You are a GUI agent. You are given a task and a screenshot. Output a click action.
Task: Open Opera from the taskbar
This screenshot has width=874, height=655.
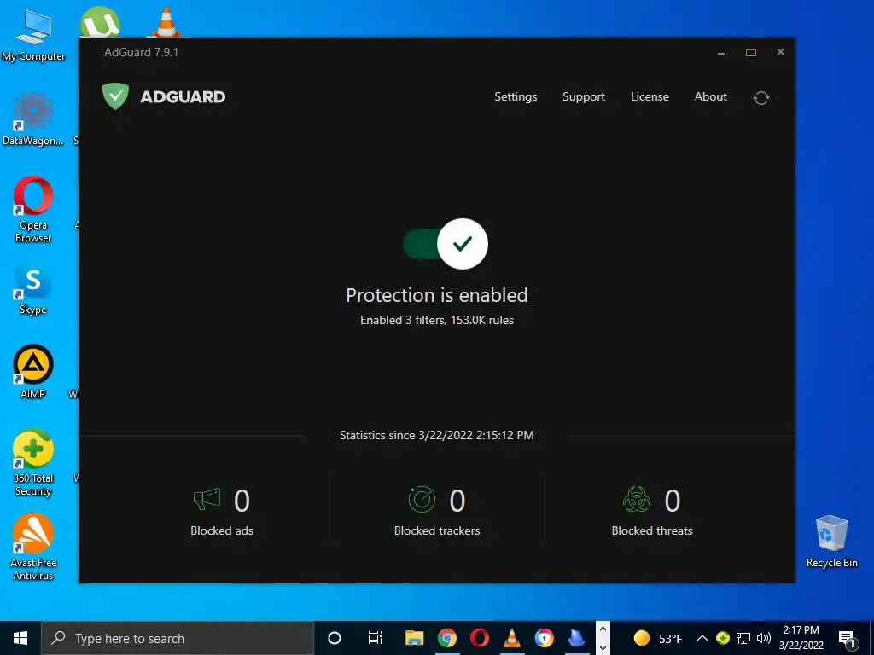tap(480, 638)
